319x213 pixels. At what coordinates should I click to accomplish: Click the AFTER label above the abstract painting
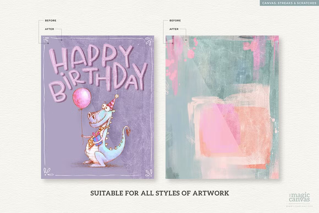(x=174, y=29)
